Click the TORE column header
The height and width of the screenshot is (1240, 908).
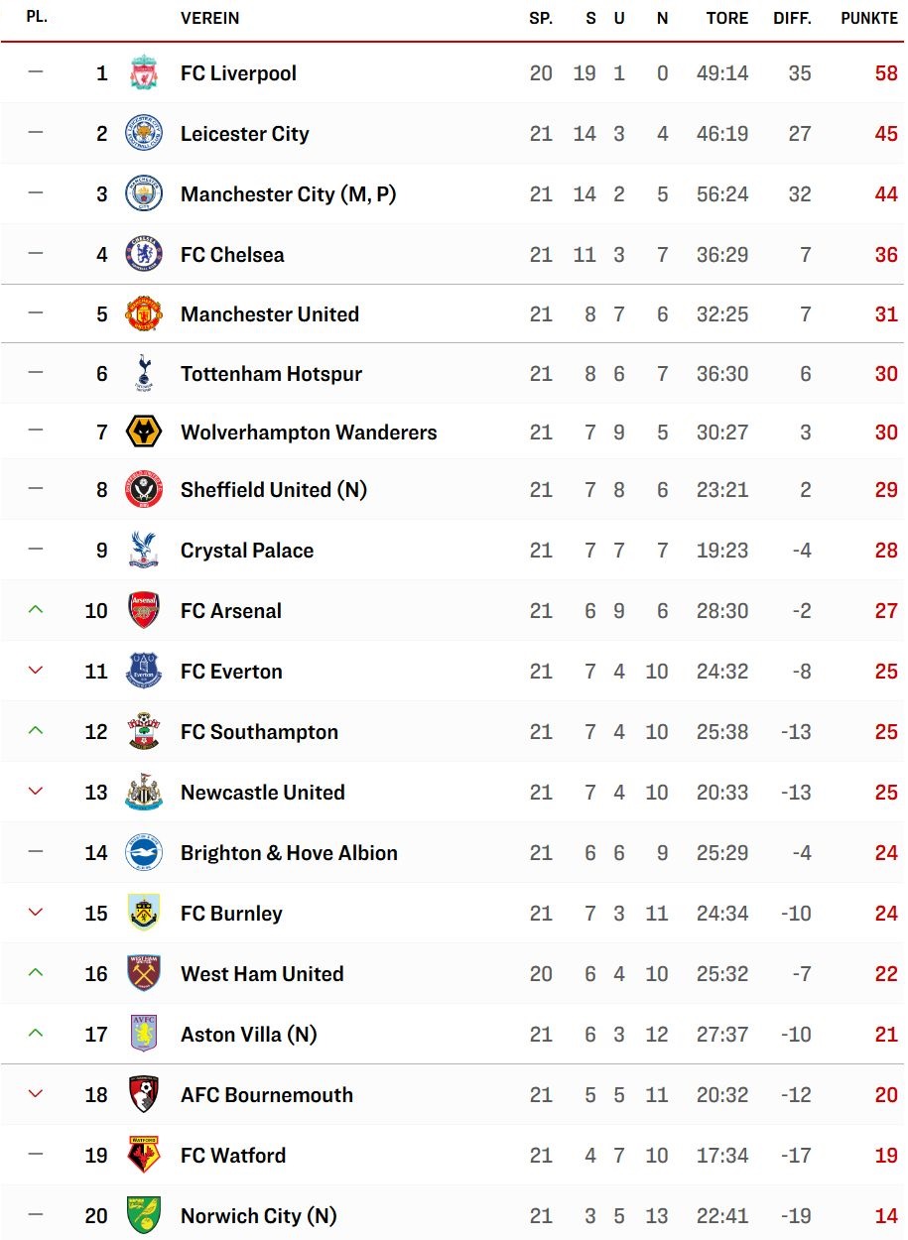(x=727, y=19)
